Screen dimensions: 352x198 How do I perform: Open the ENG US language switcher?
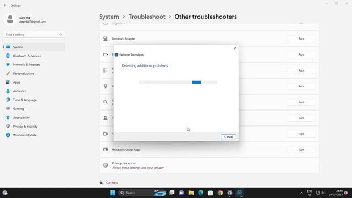tap(310, 193)
